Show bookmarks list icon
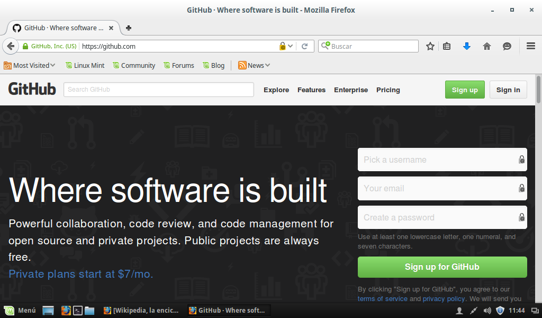542x318 pixels. [447, 46]
